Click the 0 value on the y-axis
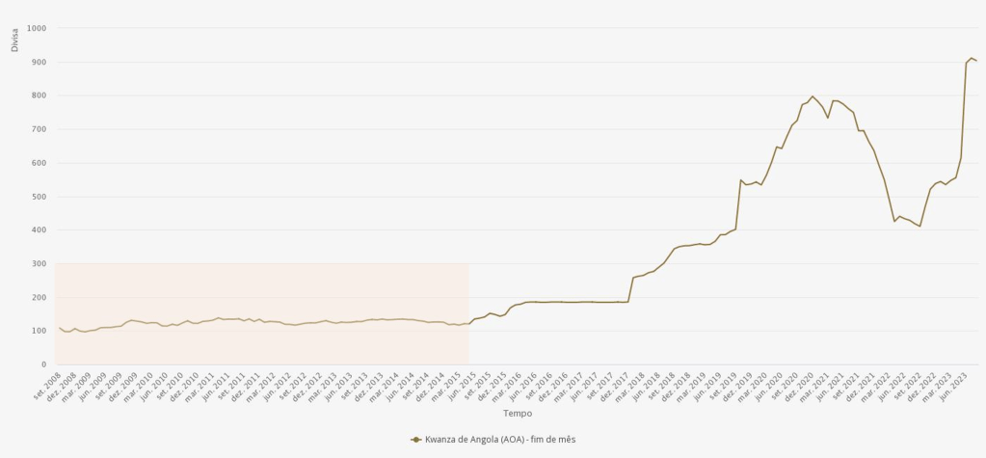The width and height of the screenshot is (986, 458). [44, 364]
